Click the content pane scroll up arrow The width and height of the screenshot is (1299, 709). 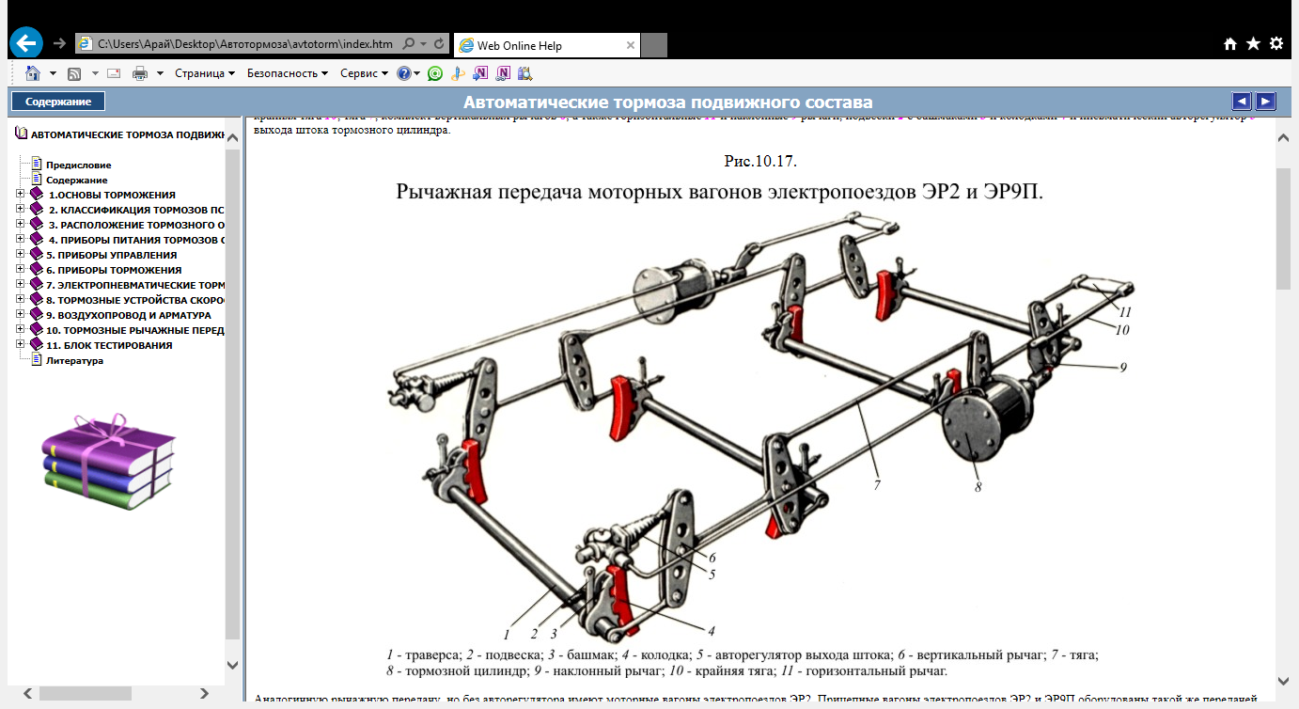pos(1284,138)
